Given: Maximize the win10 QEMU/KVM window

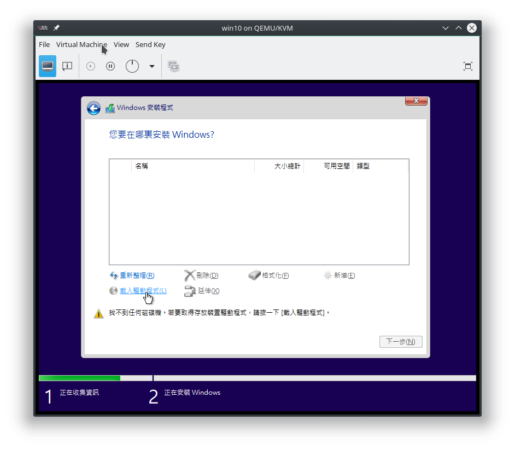Looking at the screenshot, I should tap(459, 28).
